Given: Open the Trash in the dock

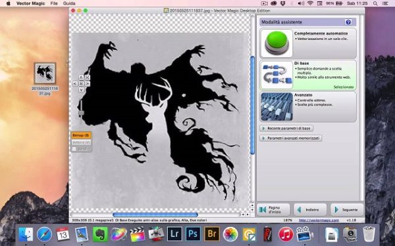Looking at the screenshot, I should coord(369,234).
